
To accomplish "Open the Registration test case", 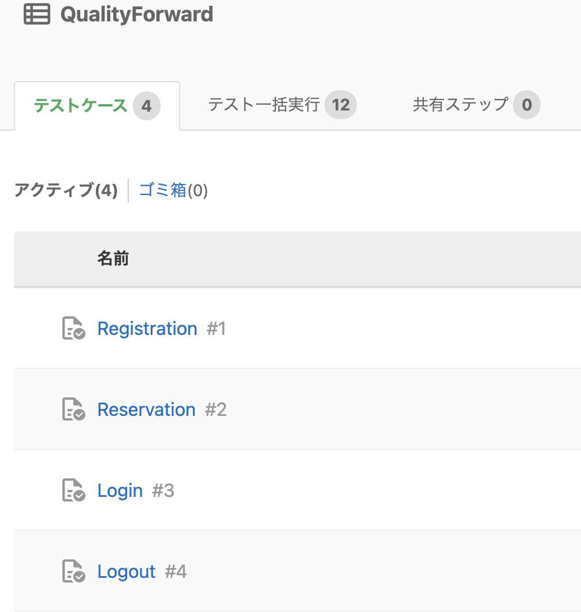I will point(147,329).
